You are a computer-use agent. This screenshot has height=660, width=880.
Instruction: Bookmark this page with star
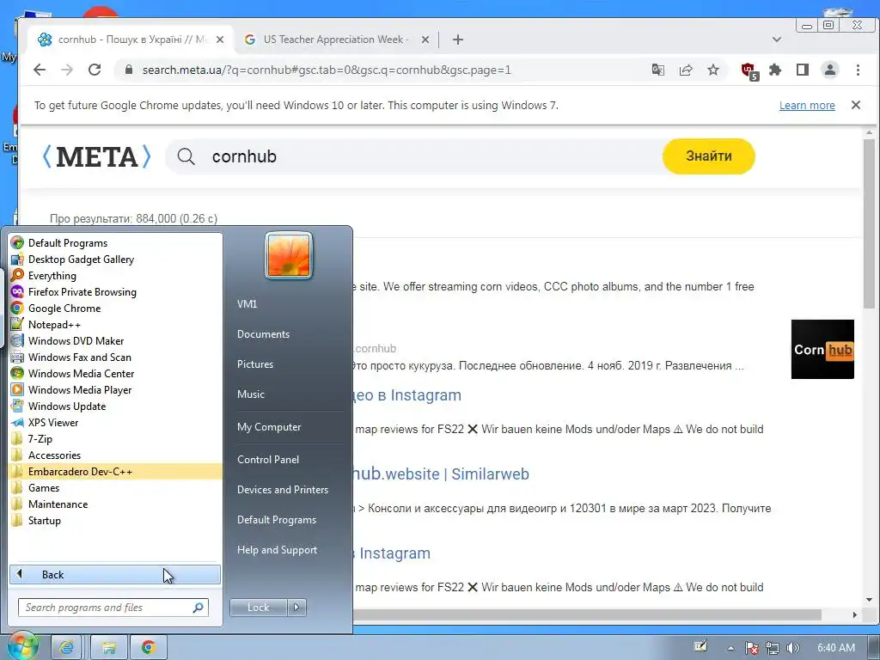[x=712, y=70]
